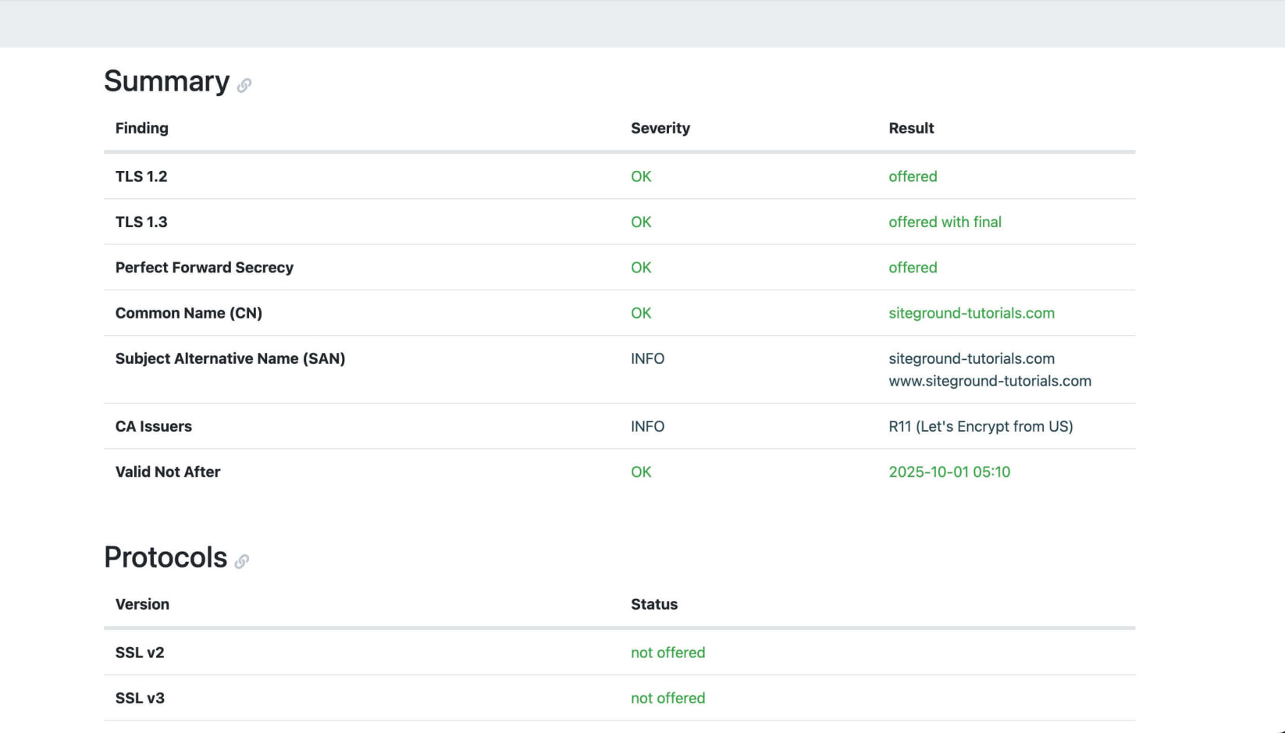Click the CA Issuers label

point(154,426)
